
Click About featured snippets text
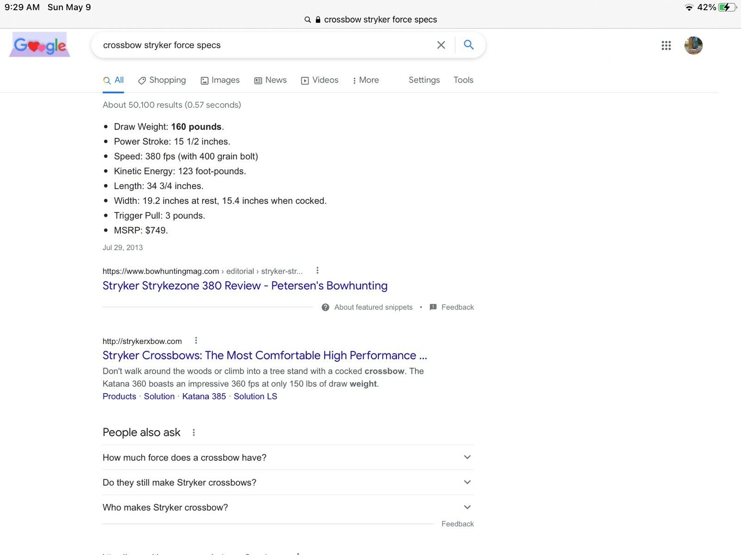[x=373, y=307]
